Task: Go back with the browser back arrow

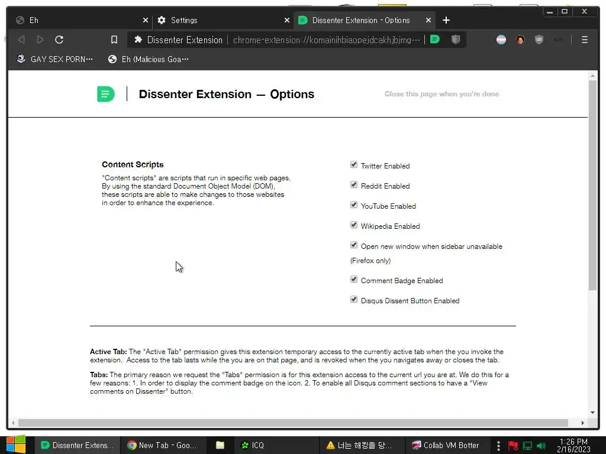Action: click(x=22, y=40)
